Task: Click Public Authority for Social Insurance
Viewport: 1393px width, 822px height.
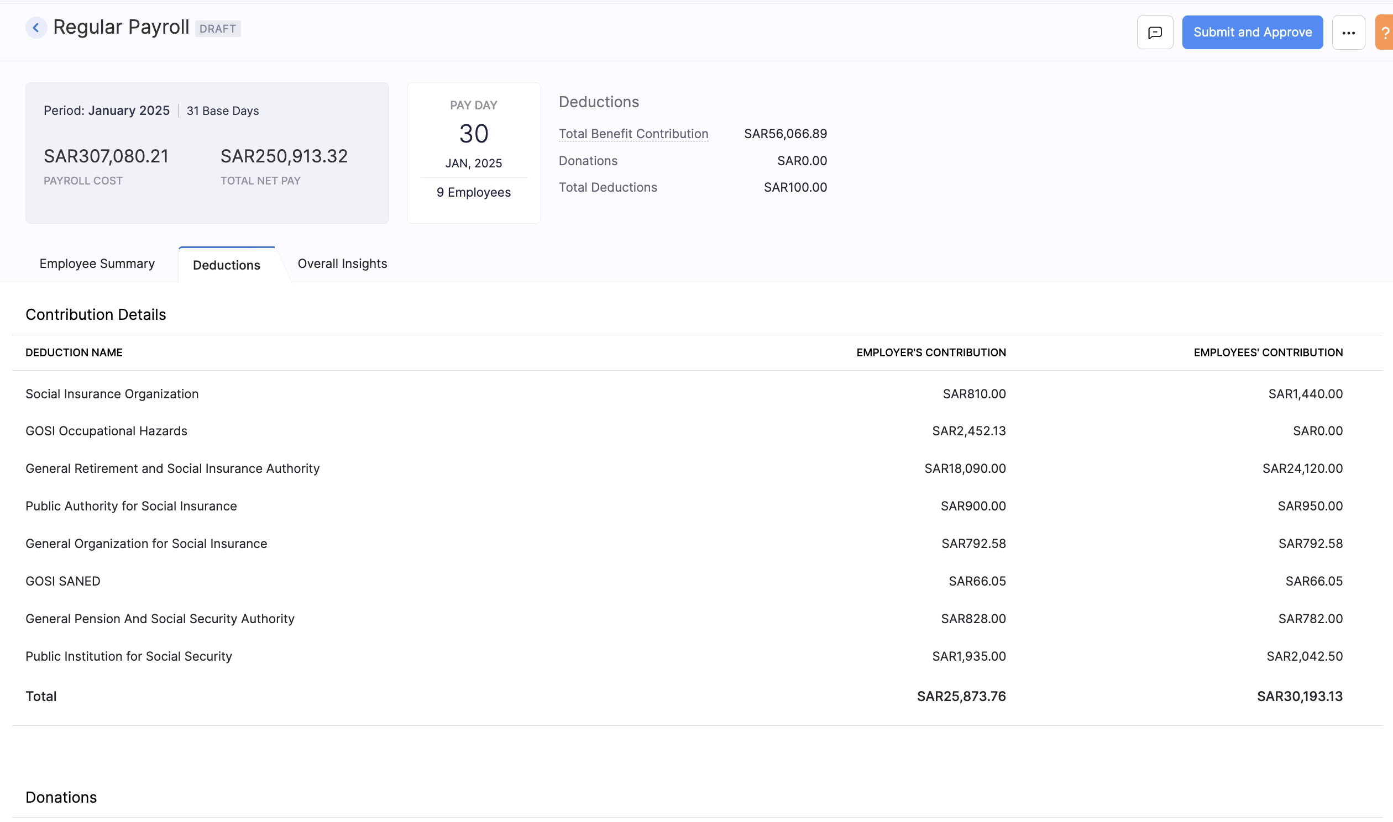Action: (132, 505)
